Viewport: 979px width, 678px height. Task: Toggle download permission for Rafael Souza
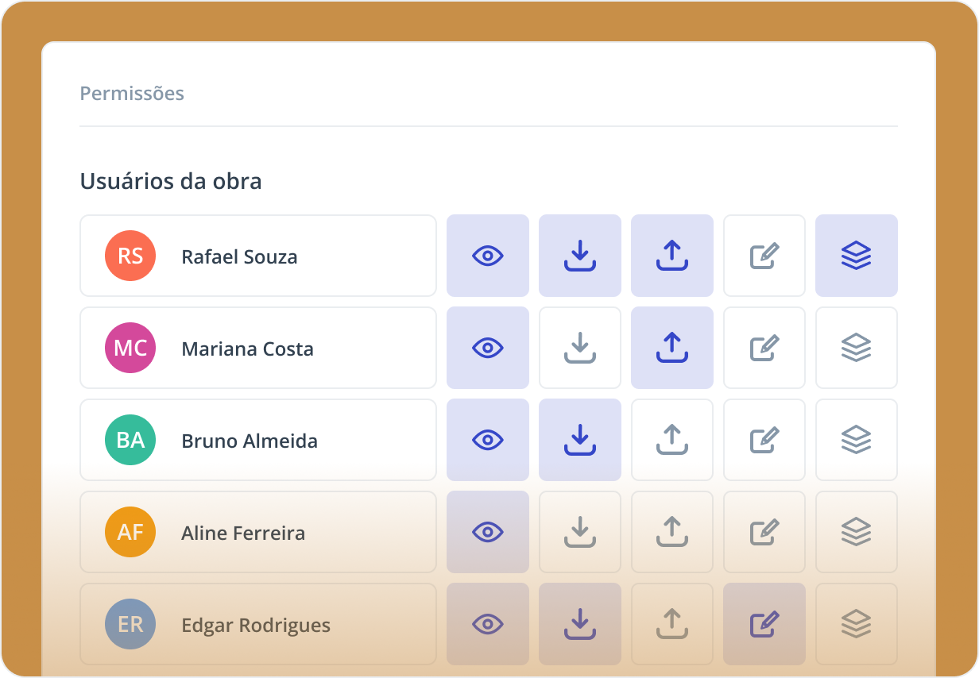tap(580, 256)
